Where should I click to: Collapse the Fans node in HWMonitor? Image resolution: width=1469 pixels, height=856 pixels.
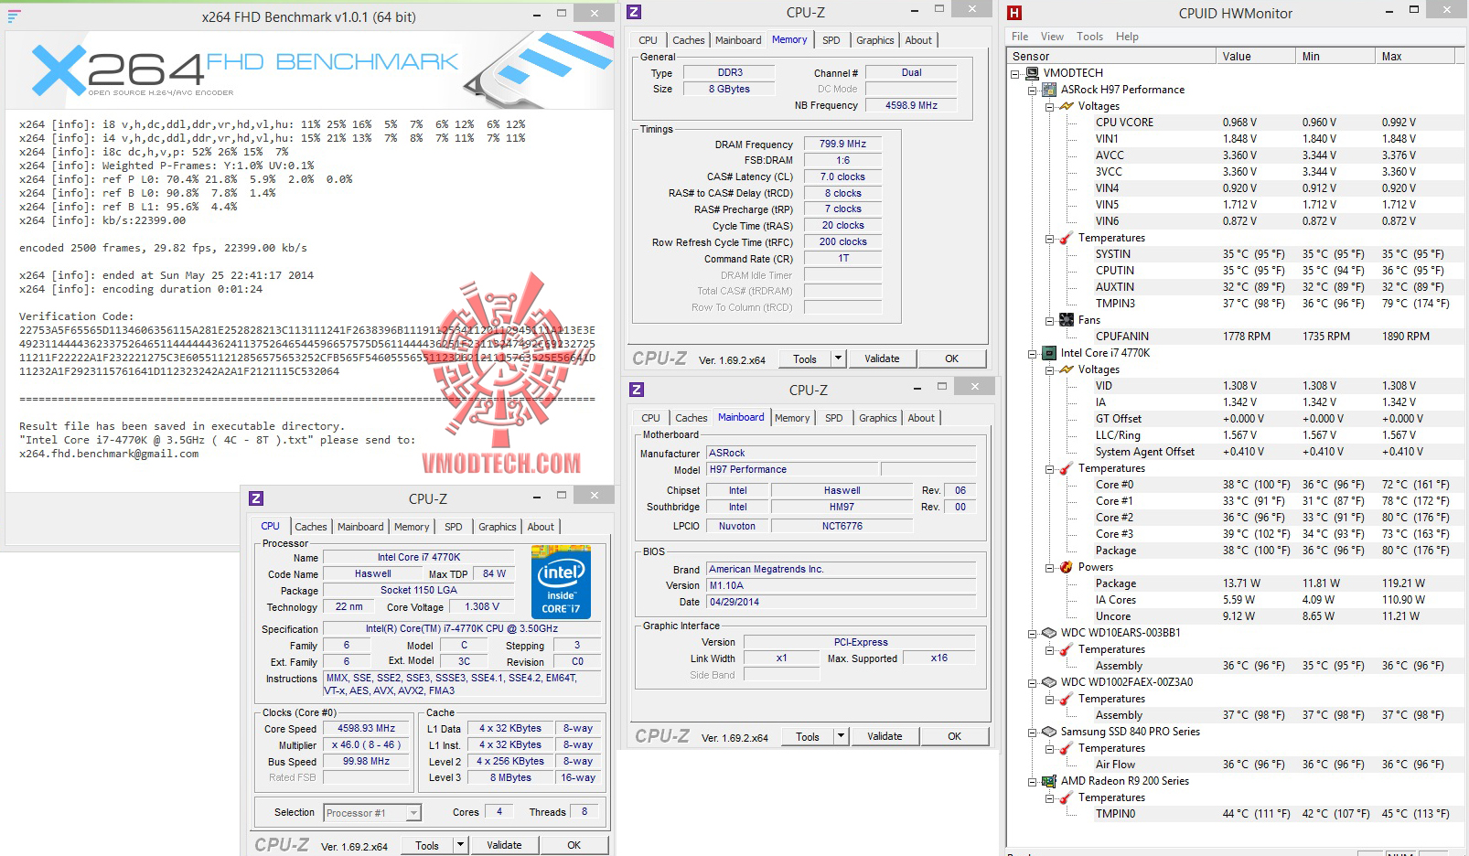click(x=1049, y=321)
